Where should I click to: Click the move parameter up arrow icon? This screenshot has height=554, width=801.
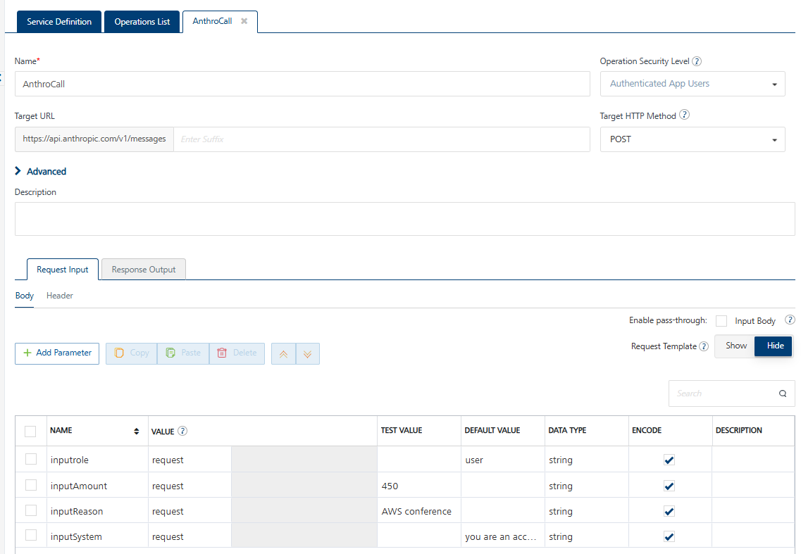click(x=284, y=353)
